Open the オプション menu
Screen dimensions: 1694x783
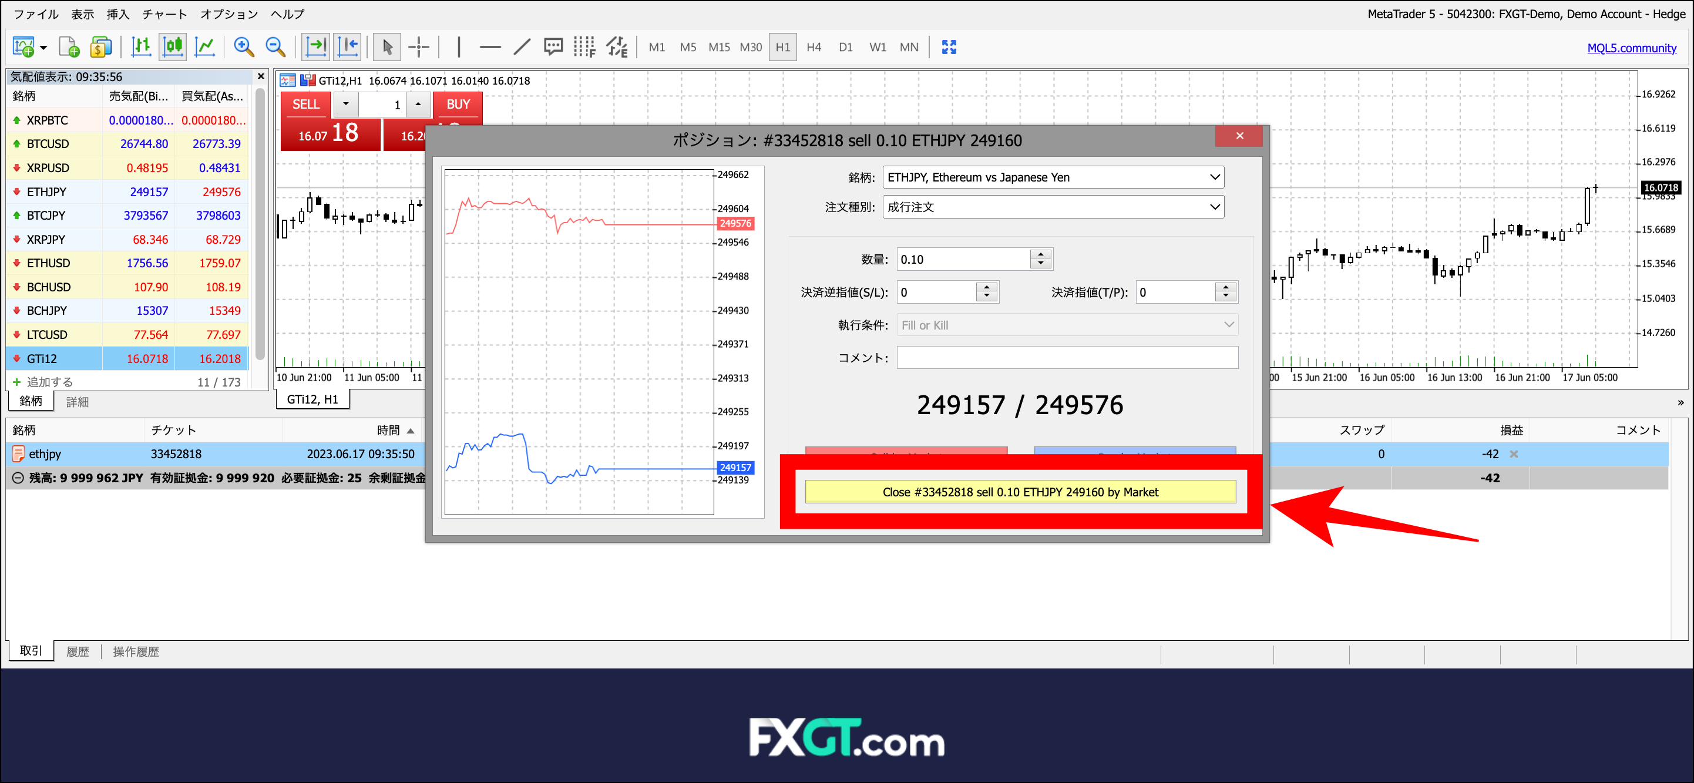click(x=229, y=14)
